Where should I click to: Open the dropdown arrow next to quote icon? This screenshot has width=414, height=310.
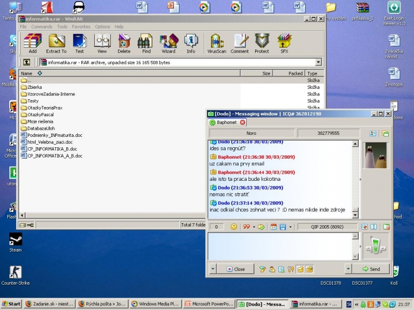pyautogui.click(x=254, y=227)
